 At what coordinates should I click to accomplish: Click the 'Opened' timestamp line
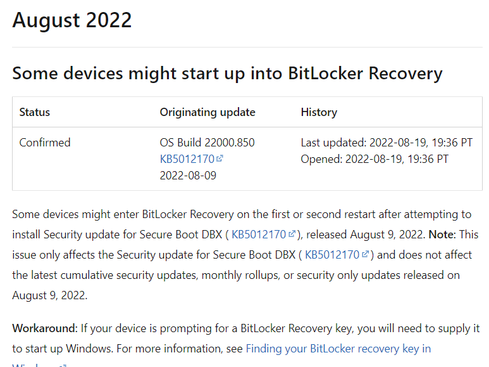click(x=374, y=159)
